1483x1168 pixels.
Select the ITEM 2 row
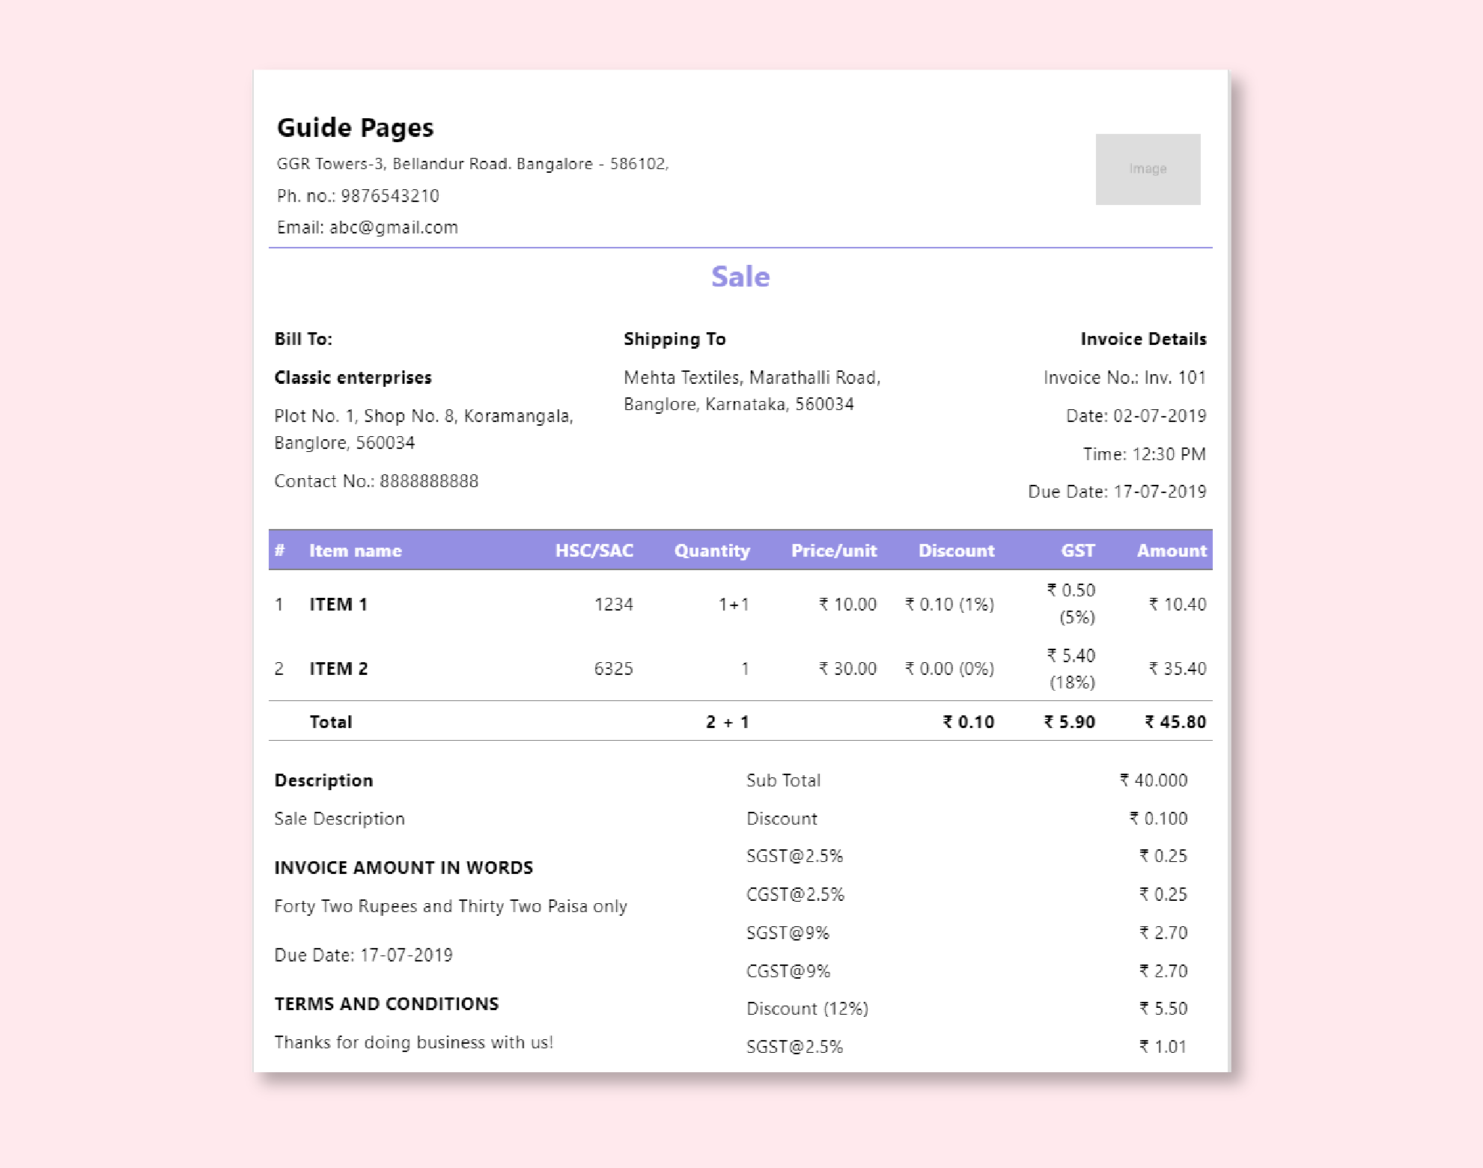point(741,668)
